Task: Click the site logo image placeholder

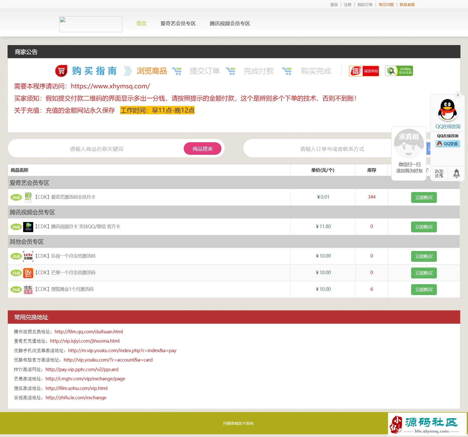Action: point(91,24)
